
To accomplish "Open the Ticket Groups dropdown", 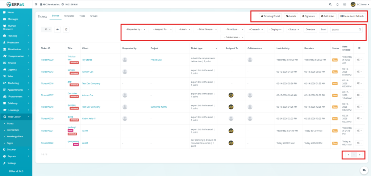I will coord(207,29).
